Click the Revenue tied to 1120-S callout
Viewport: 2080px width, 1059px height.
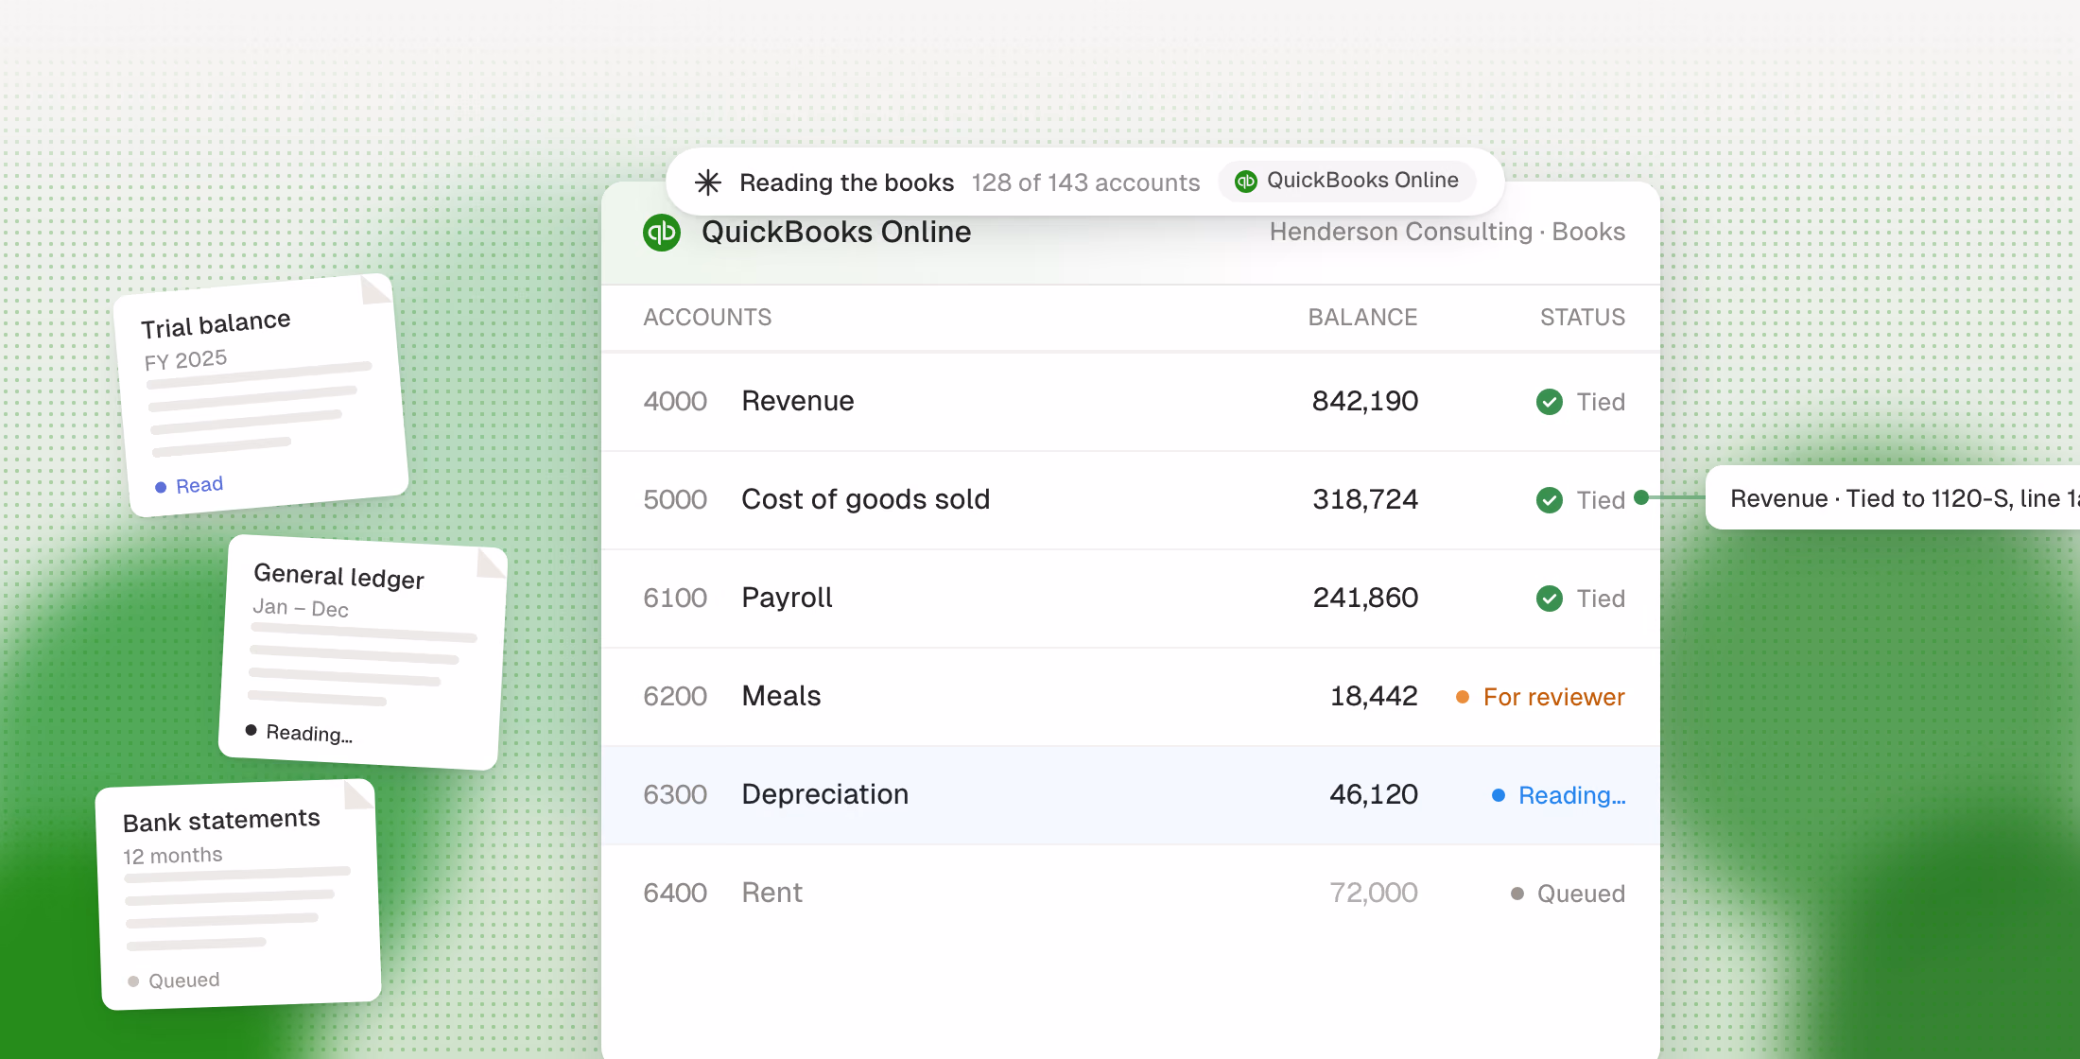1893,498
